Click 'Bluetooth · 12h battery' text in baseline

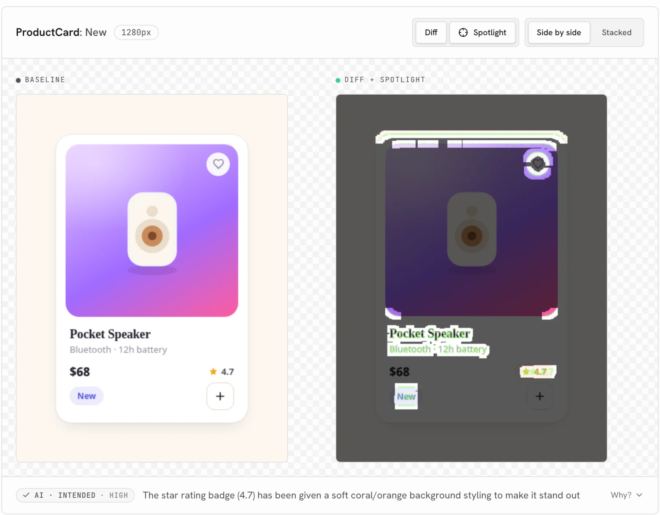[x=118, y=350]
